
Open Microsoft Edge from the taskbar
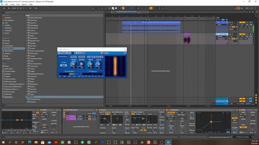30,142
